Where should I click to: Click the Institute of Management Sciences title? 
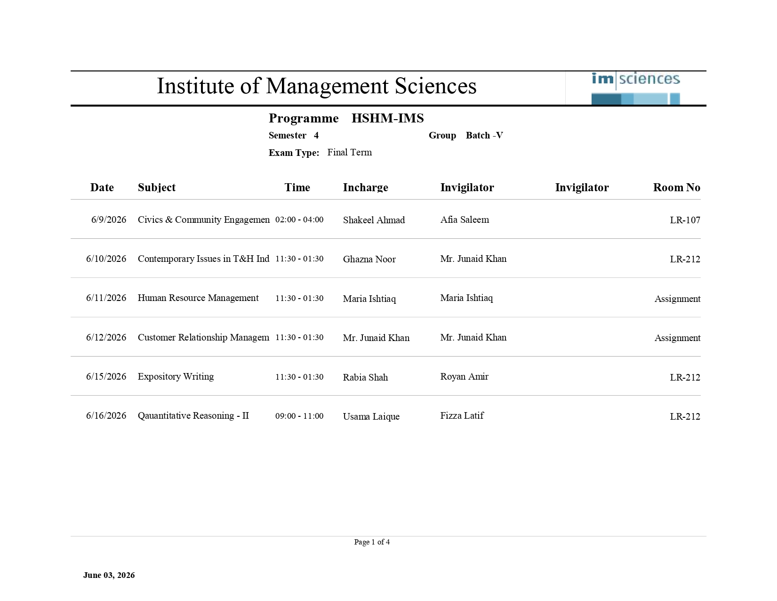point(316,86)
